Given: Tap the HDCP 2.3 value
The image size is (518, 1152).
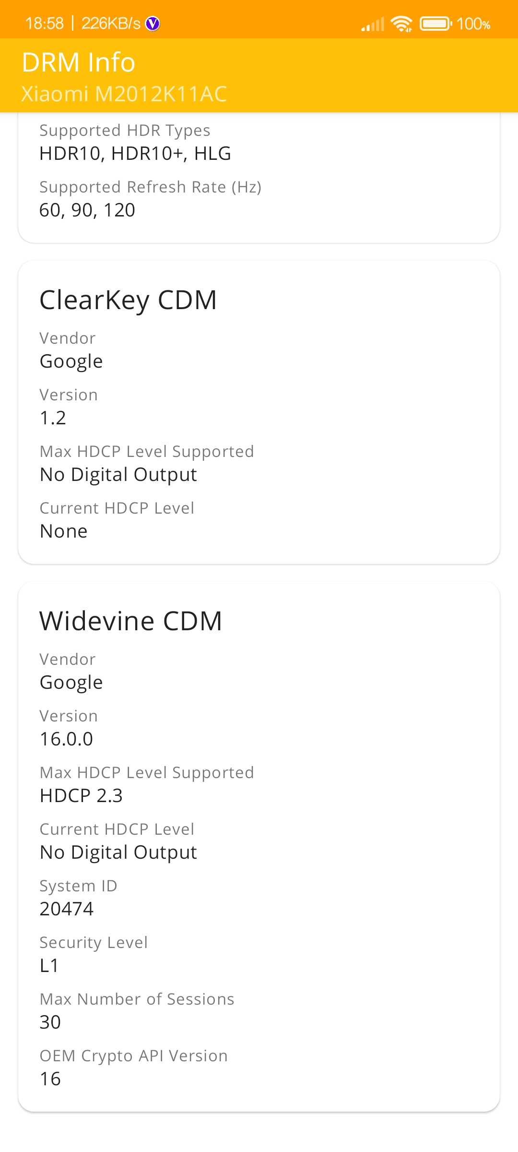Looking at the screenshot, I should (82, 796).
